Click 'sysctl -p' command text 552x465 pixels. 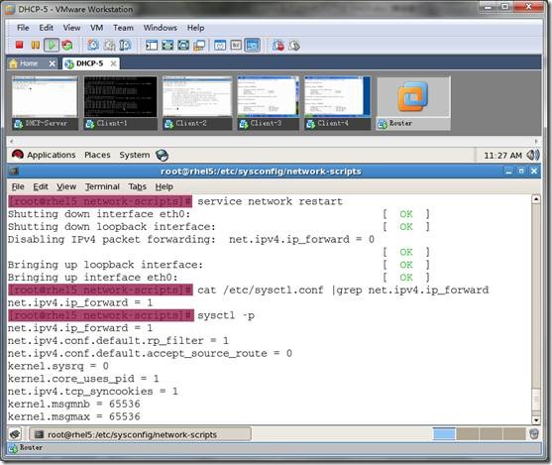coord(226,315)
